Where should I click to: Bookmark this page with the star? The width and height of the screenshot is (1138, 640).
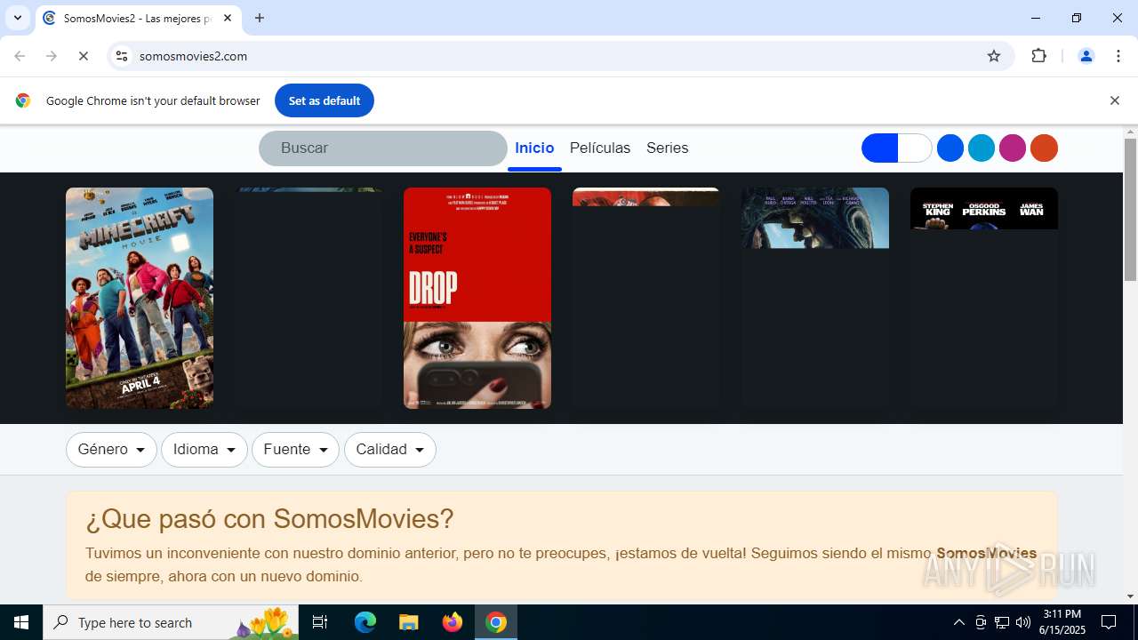[x=994, y=56]
